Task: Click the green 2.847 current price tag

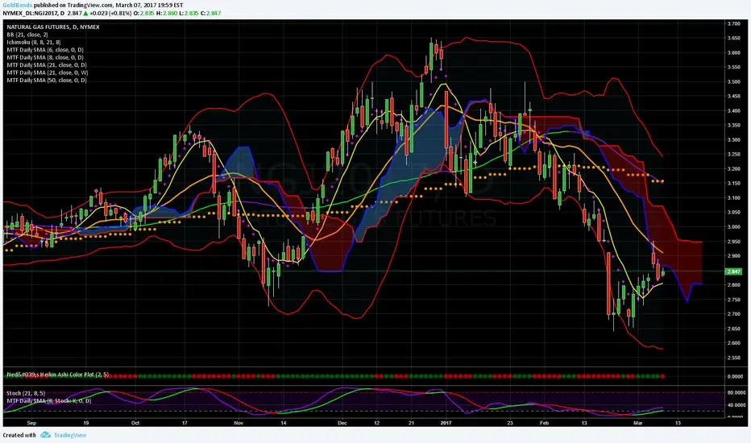Action: click(734, 271)
